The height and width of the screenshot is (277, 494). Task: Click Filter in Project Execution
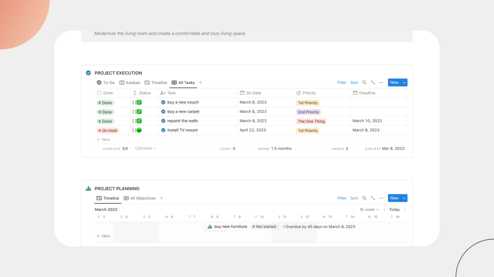point(342,83)
